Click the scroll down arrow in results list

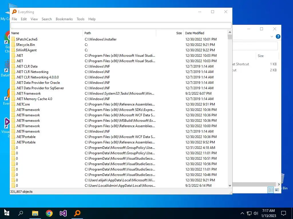click(x=230, y=185)
